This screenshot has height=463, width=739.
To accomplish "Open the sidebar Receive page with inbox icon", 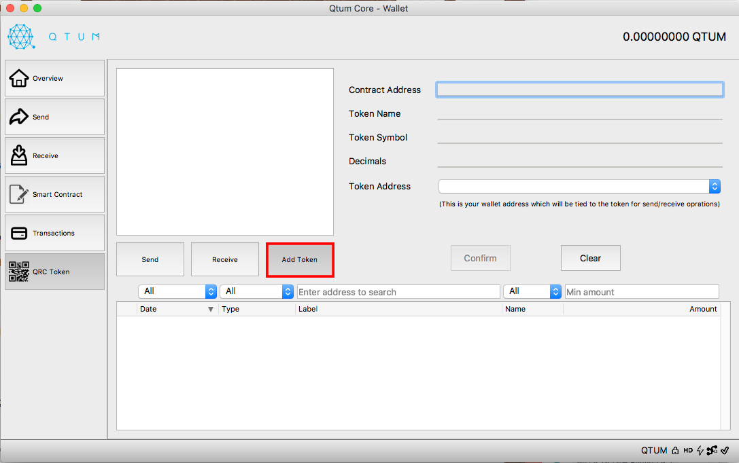I will pos(54,155).
